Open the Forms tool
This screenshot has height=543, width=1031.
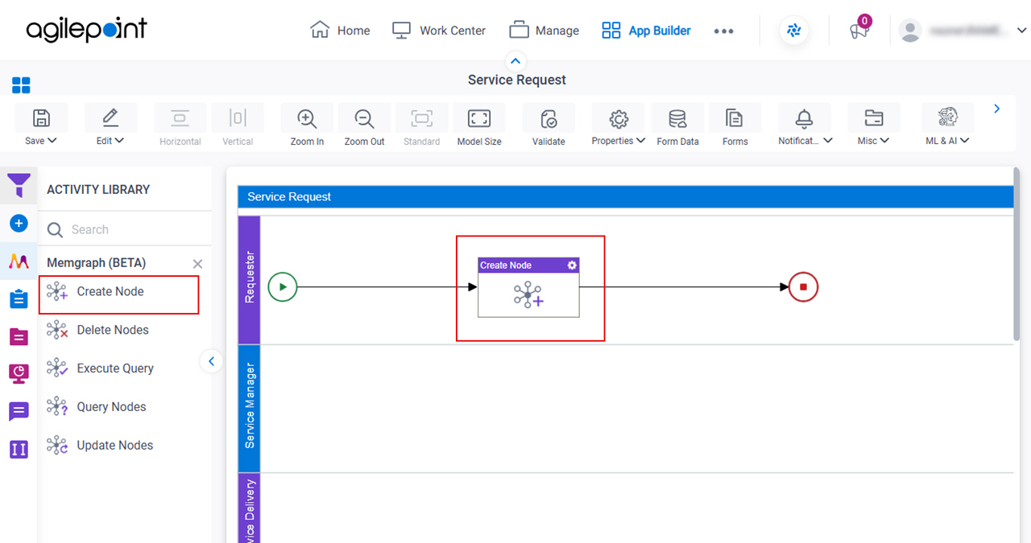(735, 126)
